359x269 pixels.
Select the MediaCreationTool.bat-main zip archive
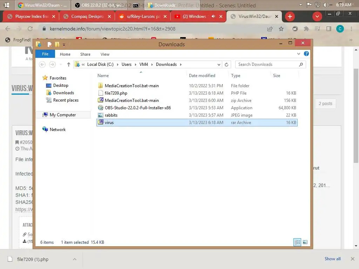[197, 100]
